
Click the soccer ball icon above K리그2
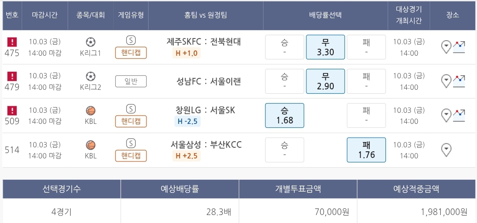[91, 76]
